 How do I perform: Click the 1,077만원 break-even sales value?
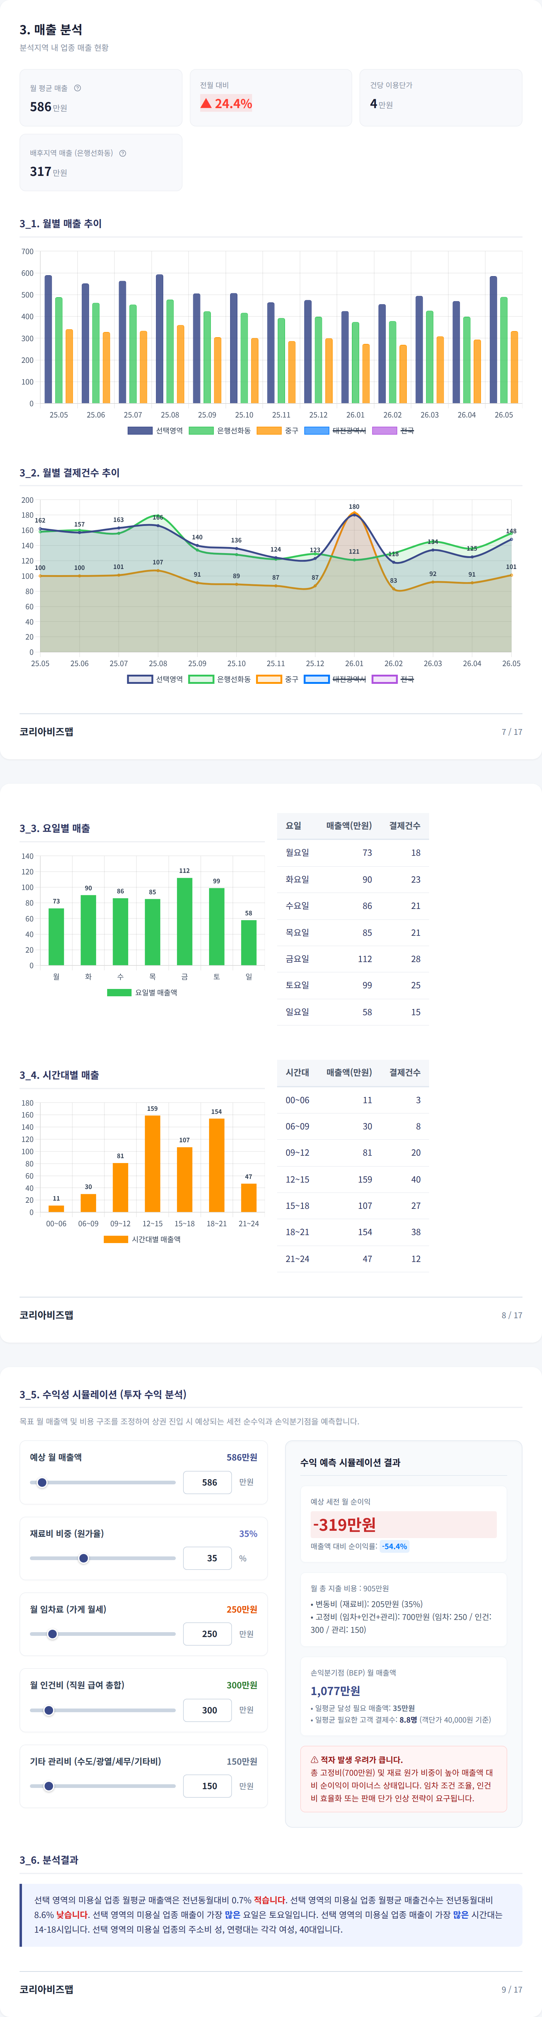pyautogui.click(x=335, y=1691)
